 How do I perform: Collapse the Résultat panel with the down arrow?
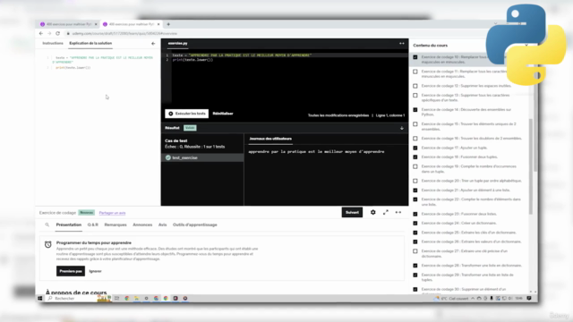[402, 128]
